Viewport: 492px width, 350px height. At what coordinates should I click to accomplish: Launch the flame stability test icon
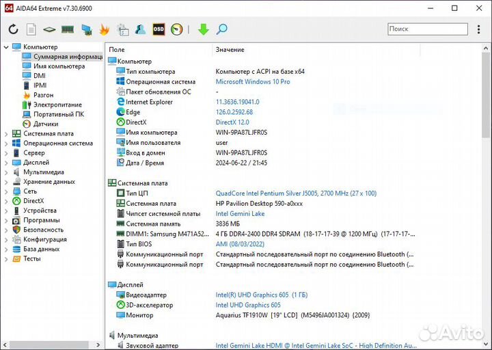point(105,29)
